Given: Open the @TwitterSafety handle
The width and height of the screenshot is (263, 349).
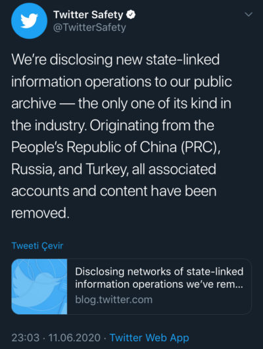Looking at the screenshot, I should tap(89, 28).
